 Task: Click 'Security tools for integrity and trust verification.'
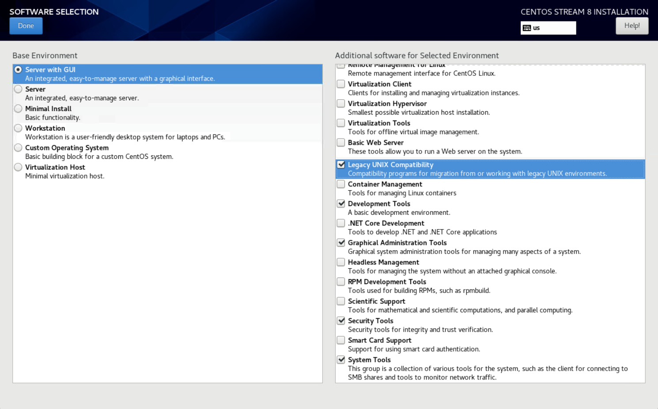tap(420, 330)
